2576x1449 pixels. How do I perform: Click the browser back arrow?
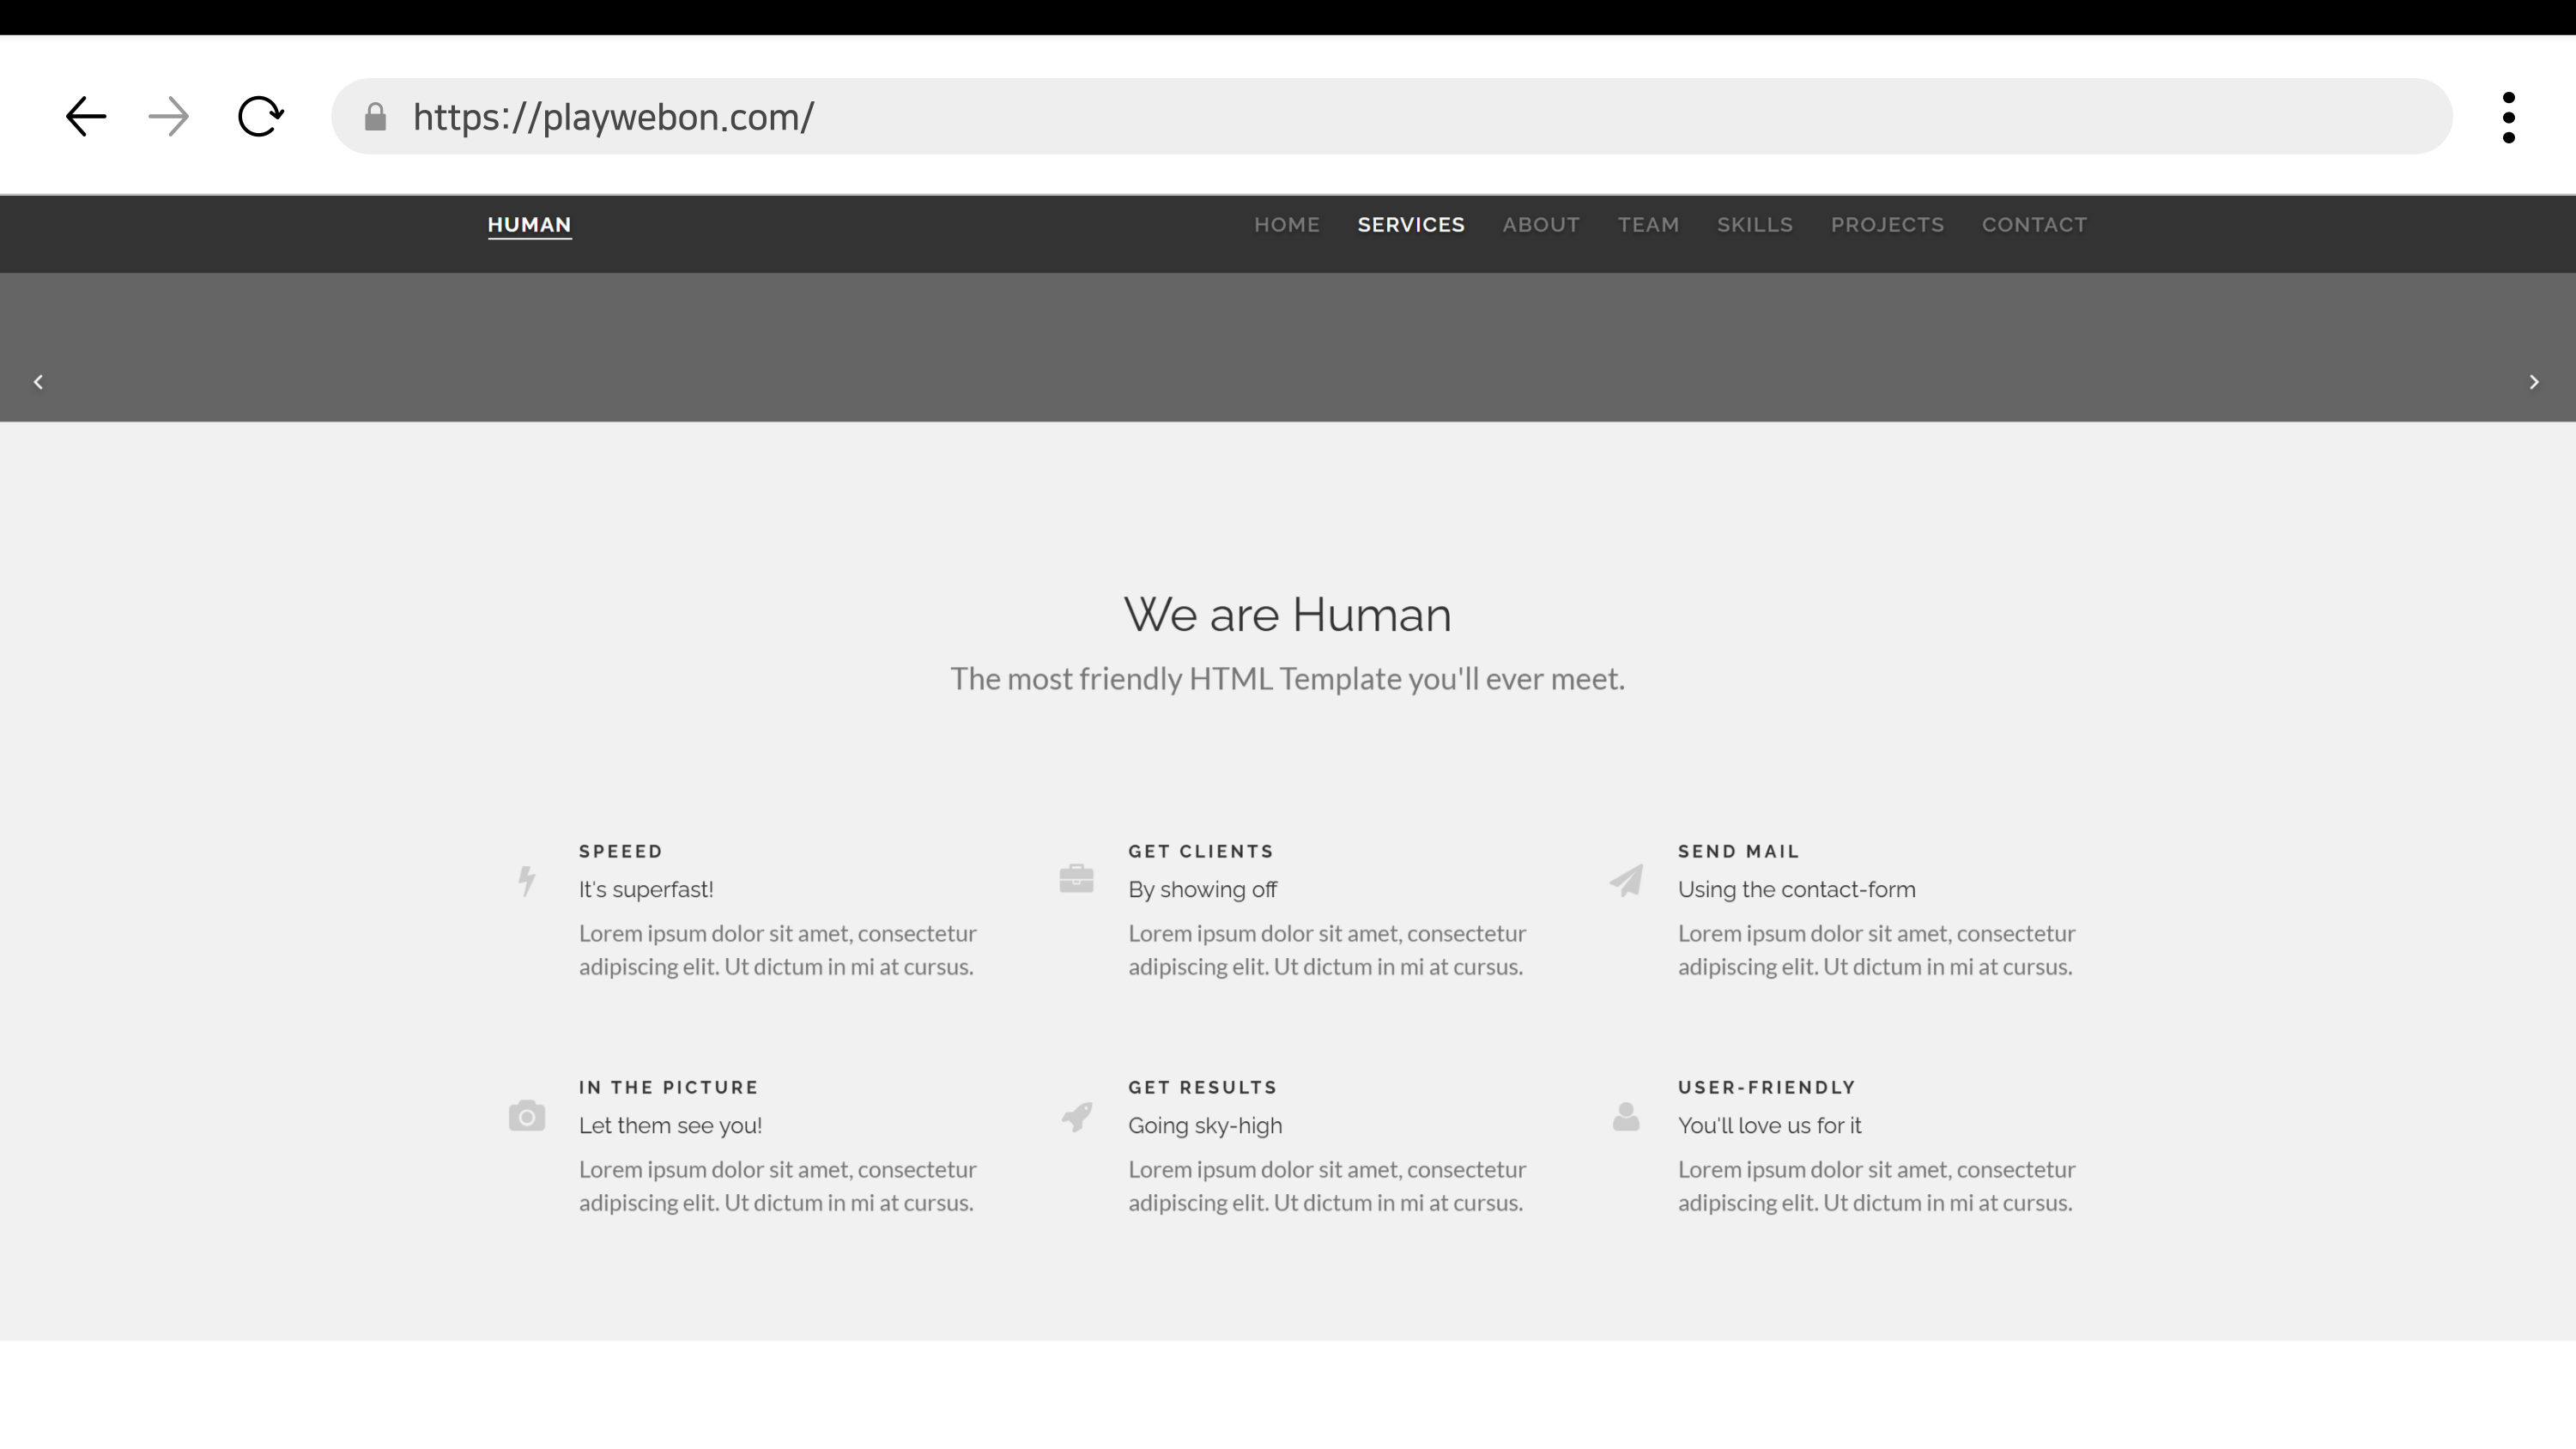click(x=86, y=117)
